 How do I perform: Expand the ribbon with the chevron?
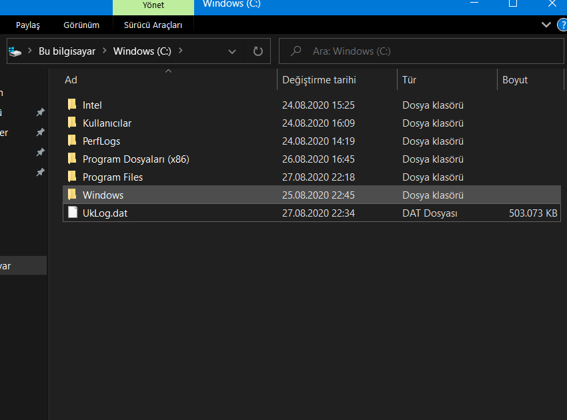[546, 25]
